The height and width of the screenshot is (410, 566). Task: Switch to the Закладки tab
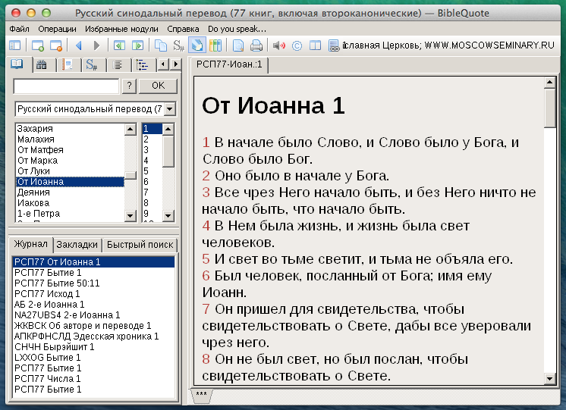point(77,245)
